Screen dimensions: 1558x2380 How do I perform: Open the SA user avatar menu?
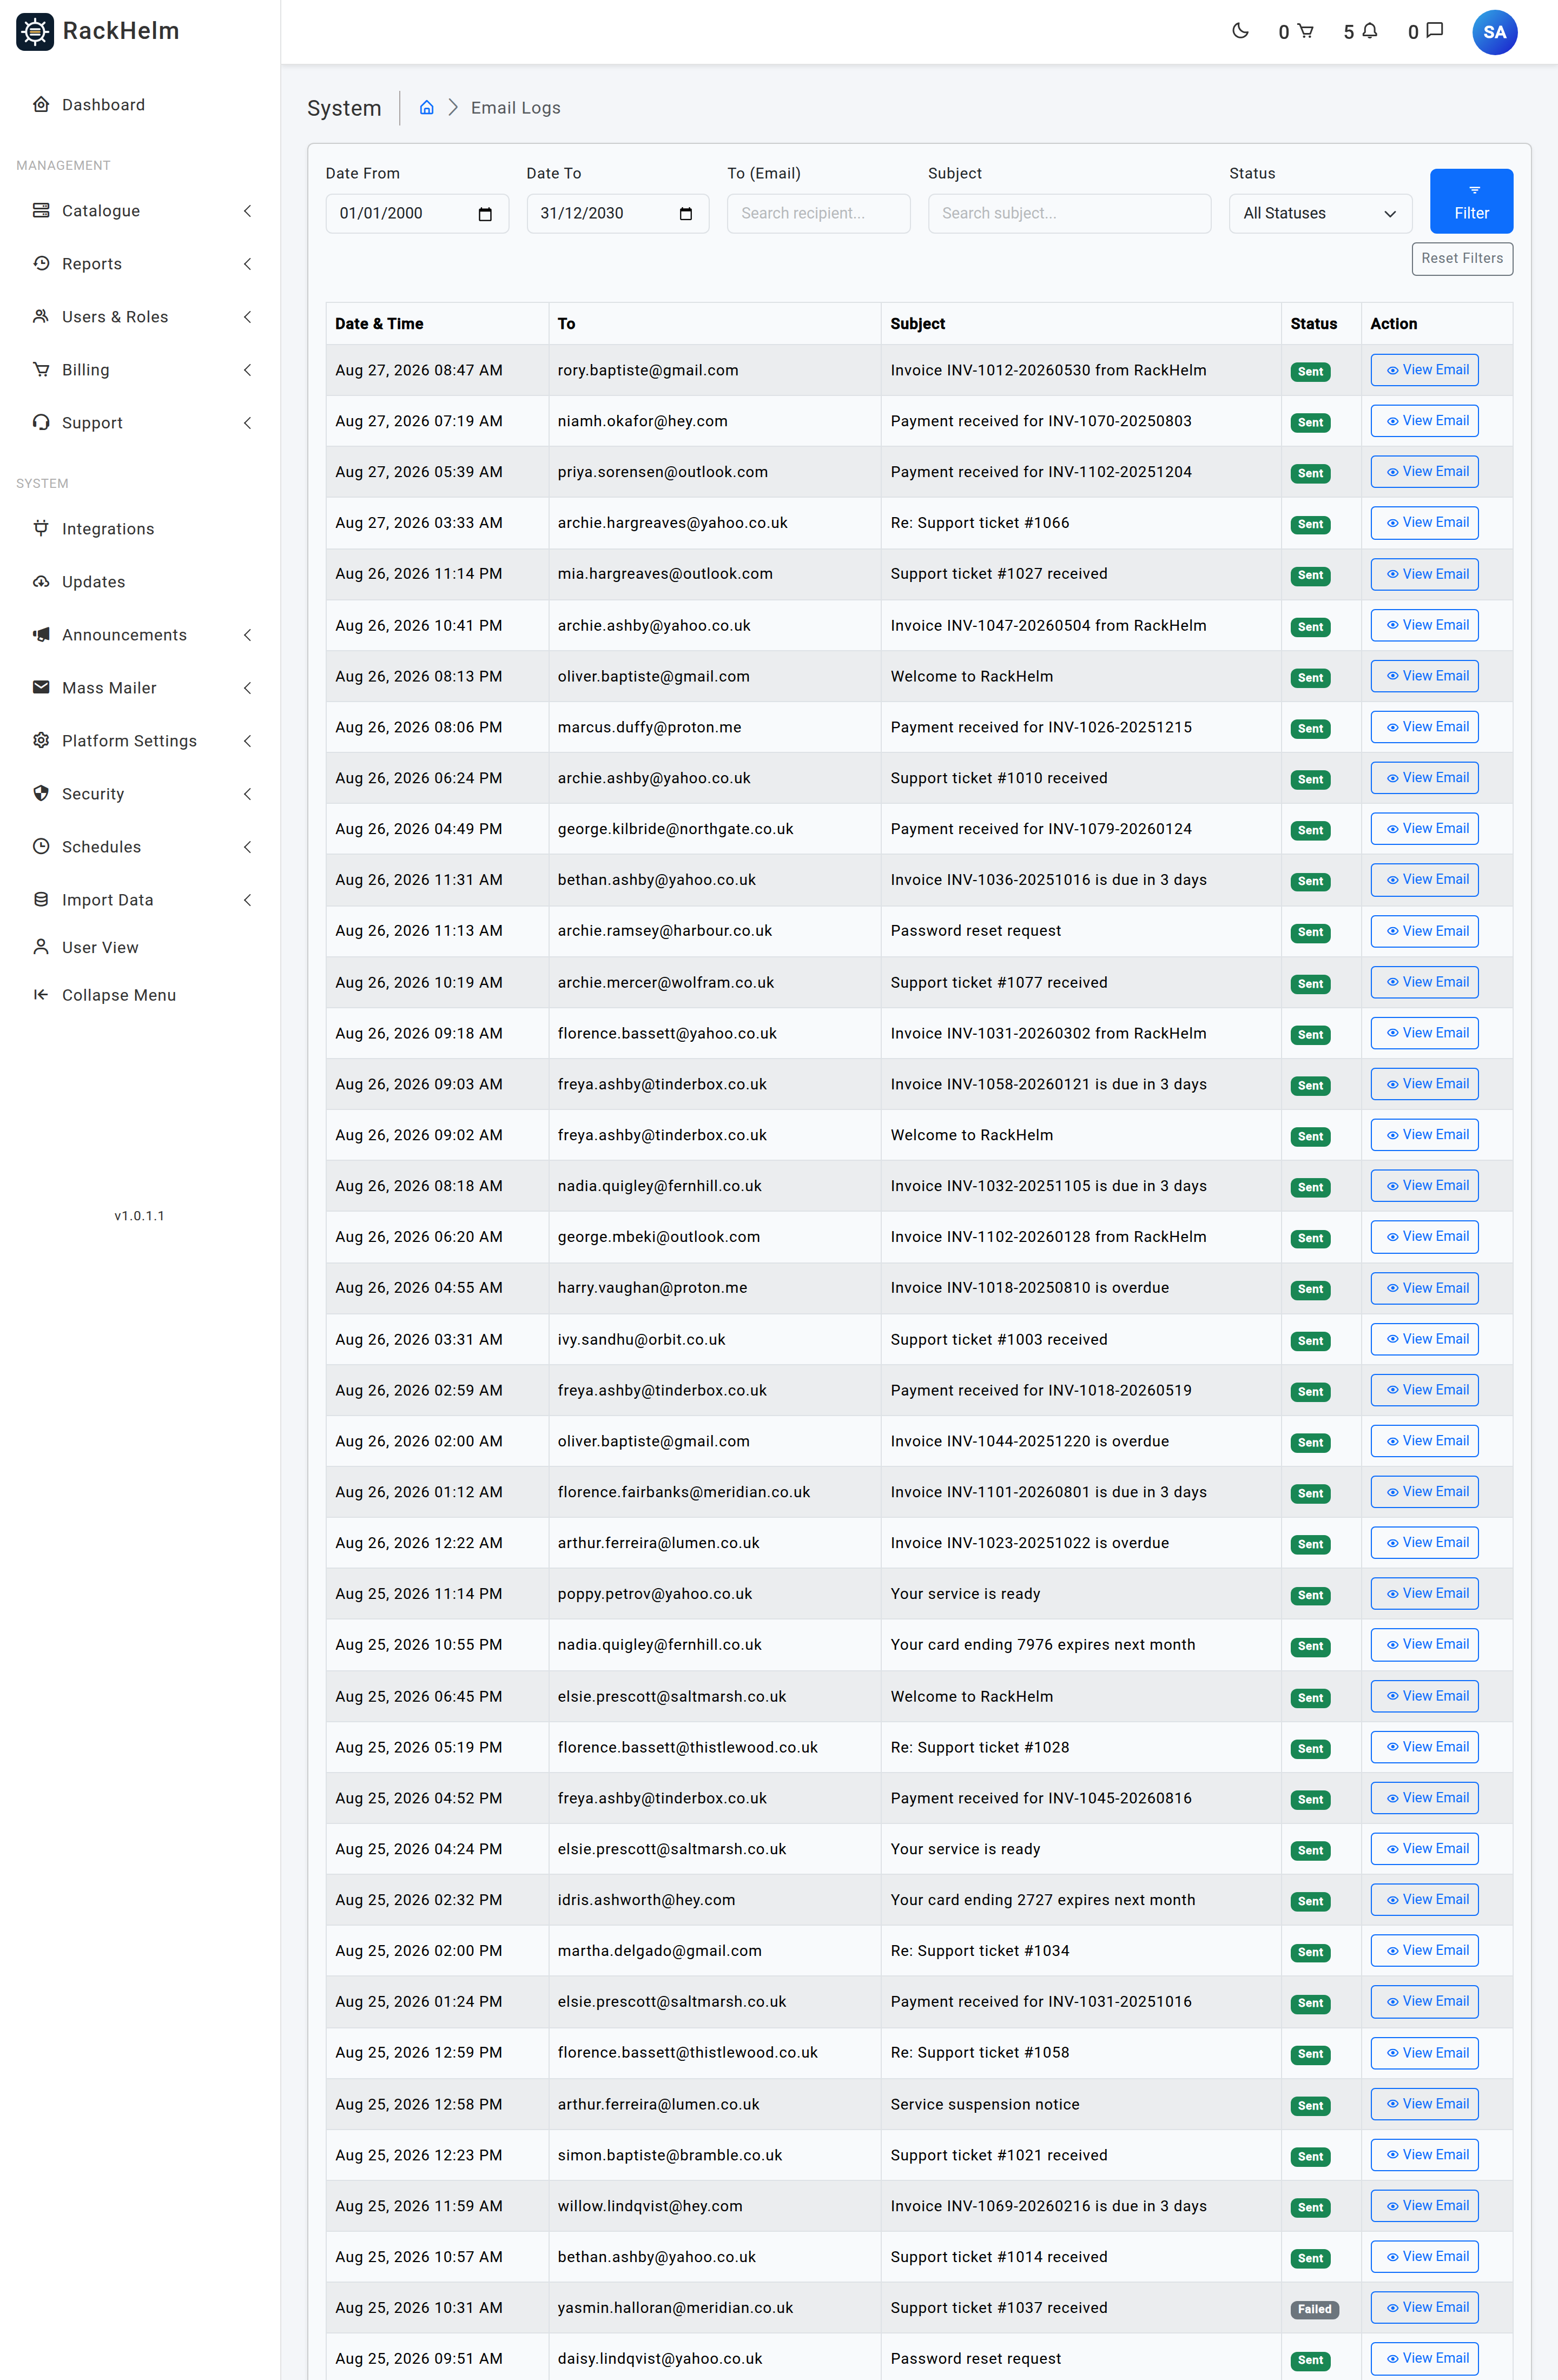point(1494,32)
